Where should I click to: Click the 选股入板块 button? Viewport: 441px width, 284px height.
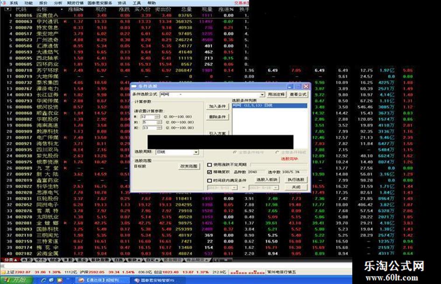(267, 180)
